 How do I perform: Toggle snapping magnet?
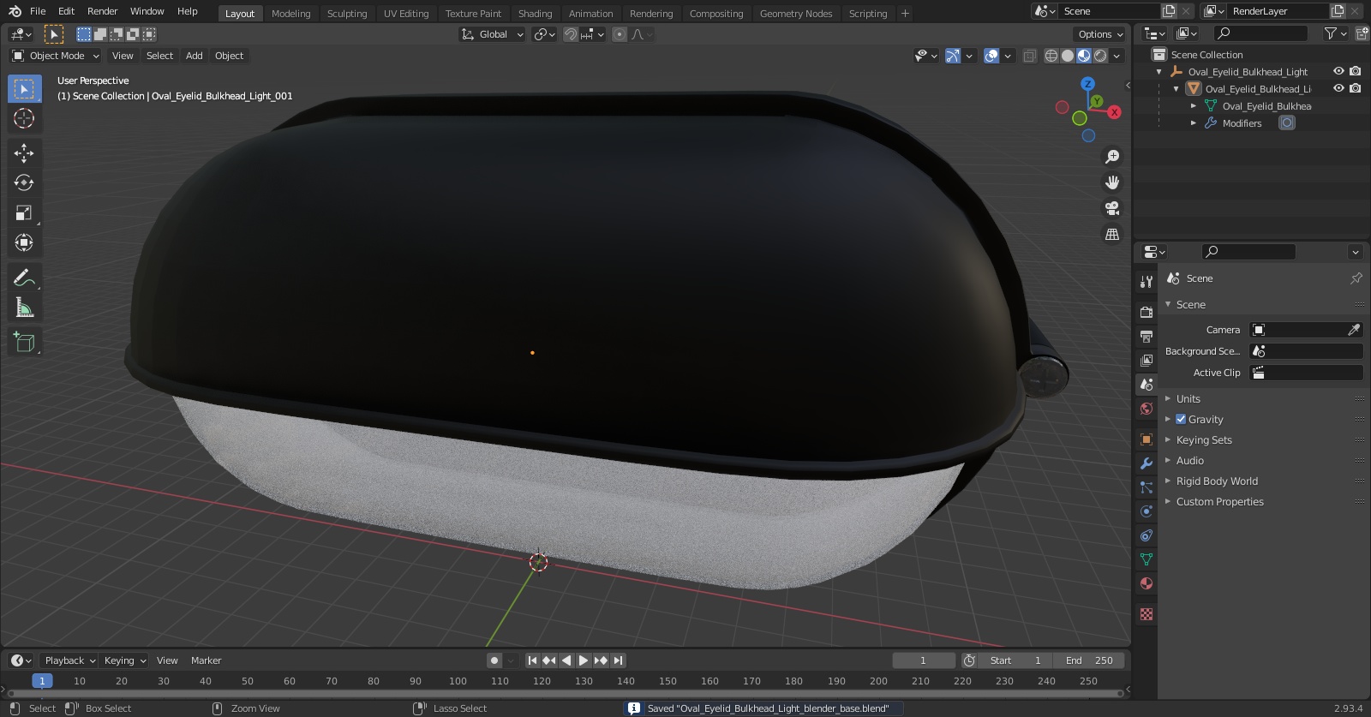[x=571, y=34]
